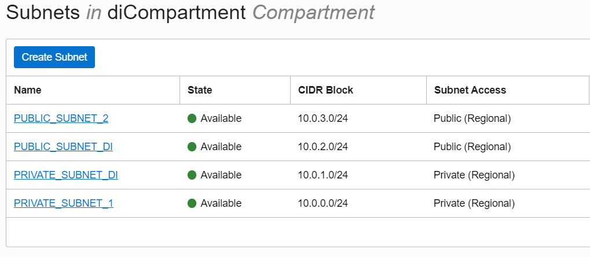The image size is (590, 257).
Task: Click the green status icon for PUBLIC_SUBNET_DI
Action: point(192,147)
